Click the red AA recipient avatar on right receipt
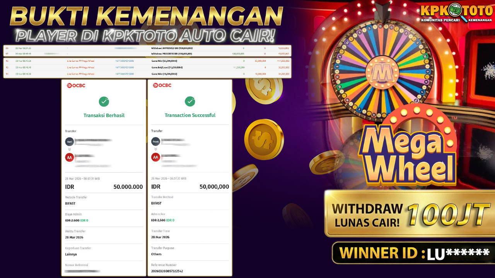This screenshot has height=278, width=495. click(155, 158)
